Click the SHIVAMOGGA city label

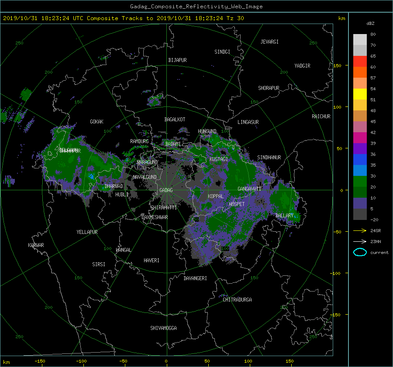point(163,328)
